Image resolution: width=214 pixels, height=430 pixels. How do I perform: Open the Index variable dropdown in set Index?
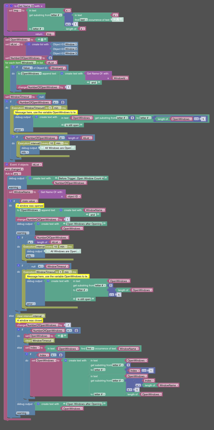click(x=35, y=348)
